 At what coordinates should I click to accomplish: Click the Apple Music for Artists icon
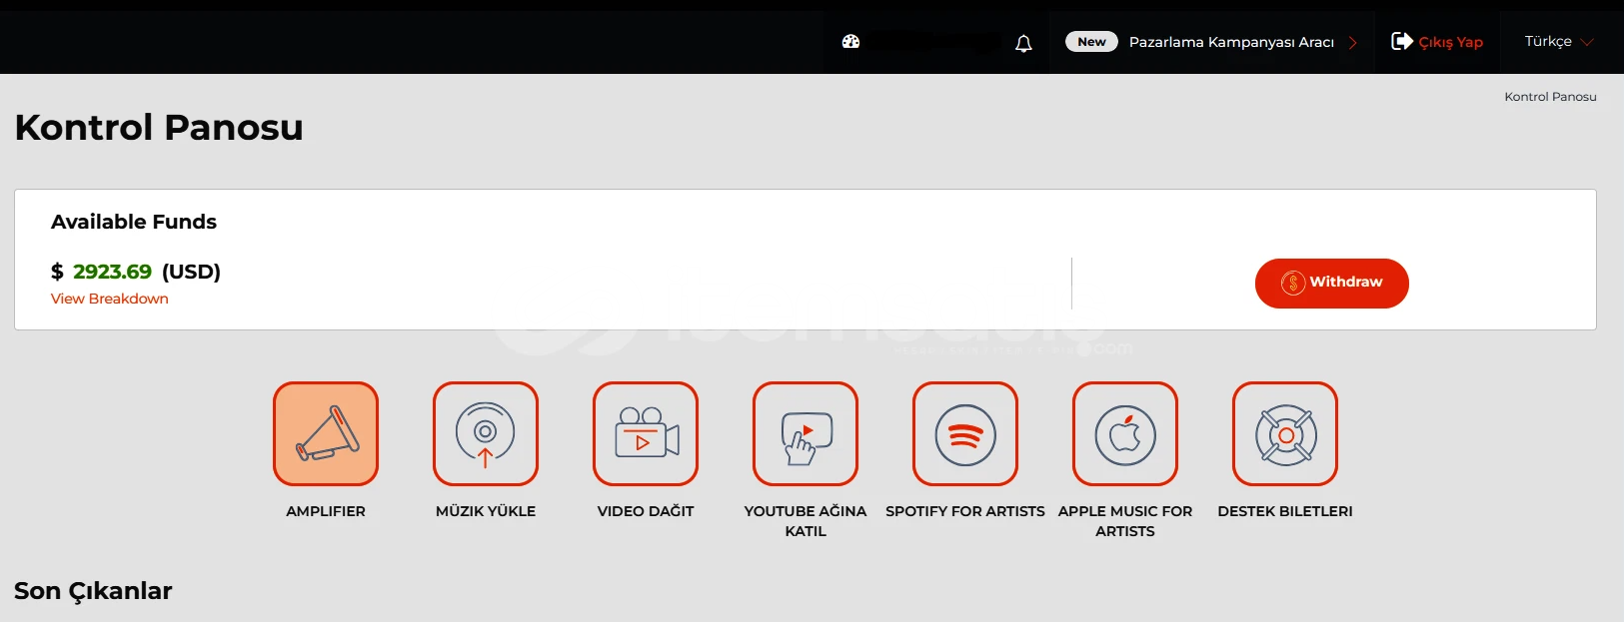(x=1125, y=434)
